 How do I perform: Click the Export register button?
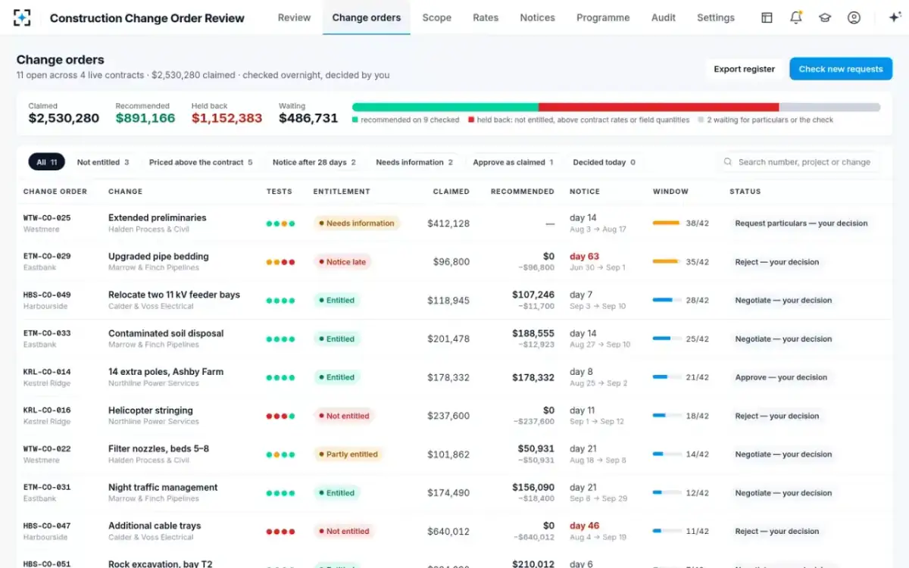point(744,69)
